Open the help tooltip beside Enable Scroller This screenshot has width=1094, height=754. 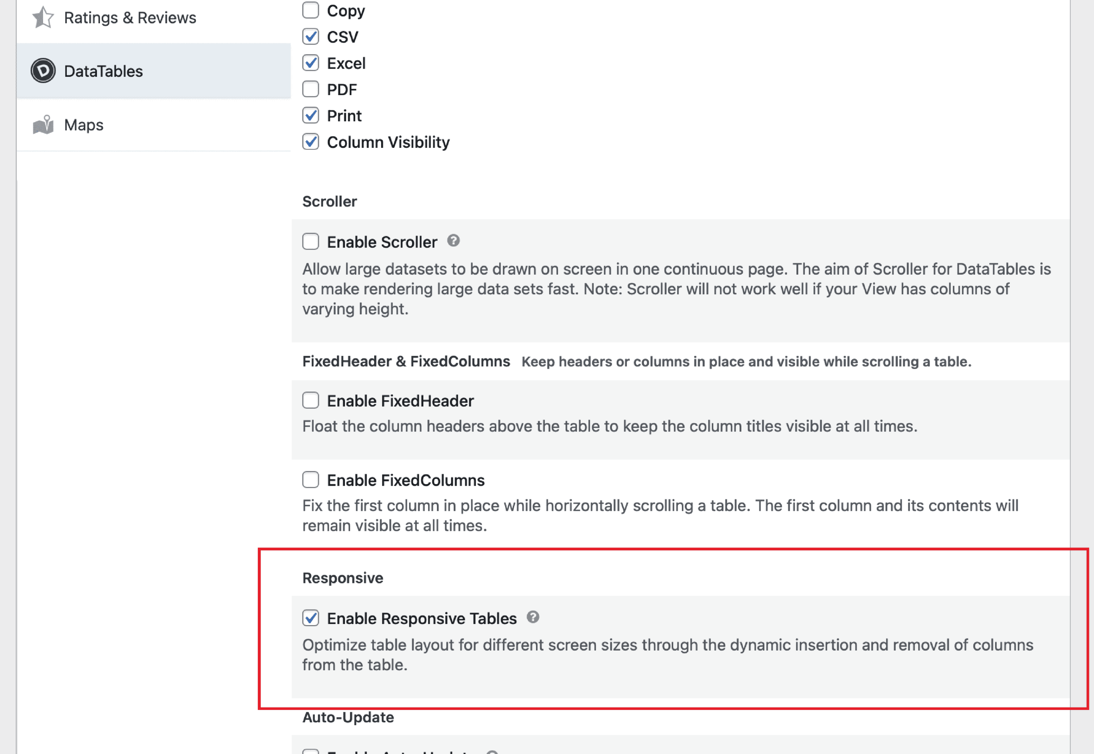454,241
